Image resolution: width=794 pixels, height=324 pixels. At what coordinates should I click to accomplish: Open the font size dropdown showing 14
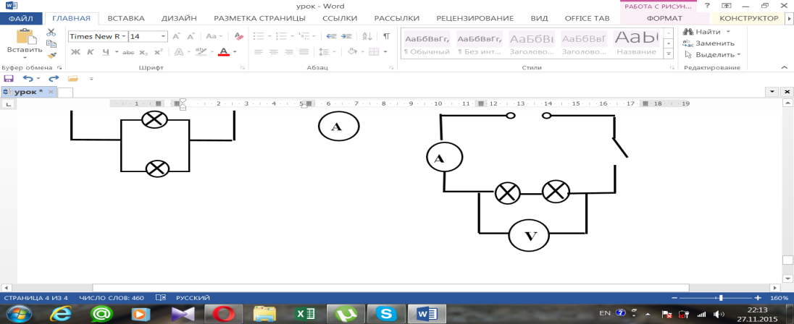(163, 36)
